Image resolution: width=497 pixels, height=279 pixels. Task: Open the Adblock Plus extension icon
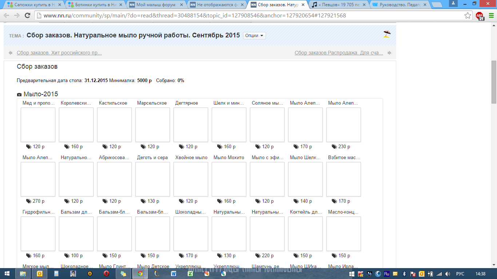click(480, 16)
